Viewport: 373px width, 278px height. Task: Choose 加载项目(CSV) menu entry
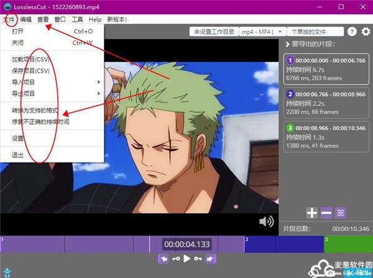(x=52, y=59)
